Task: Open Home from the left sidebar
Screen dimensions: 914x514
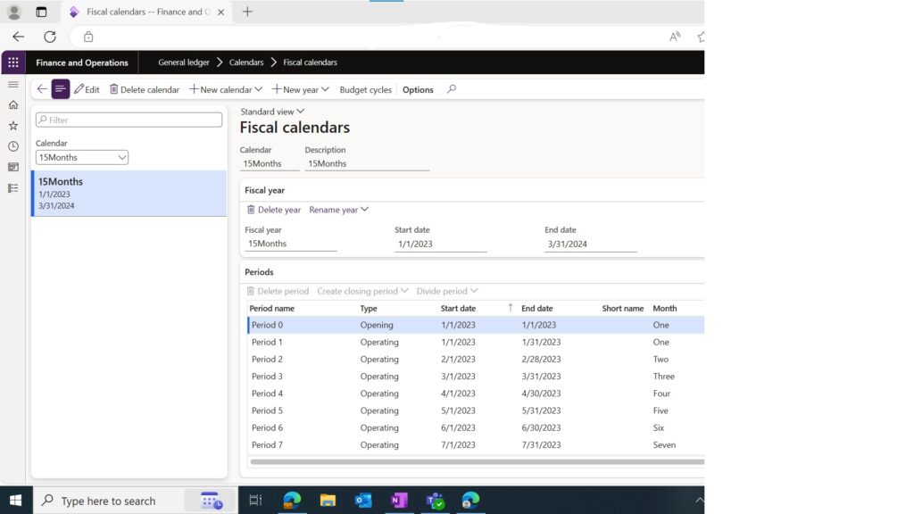Action: 12,105
